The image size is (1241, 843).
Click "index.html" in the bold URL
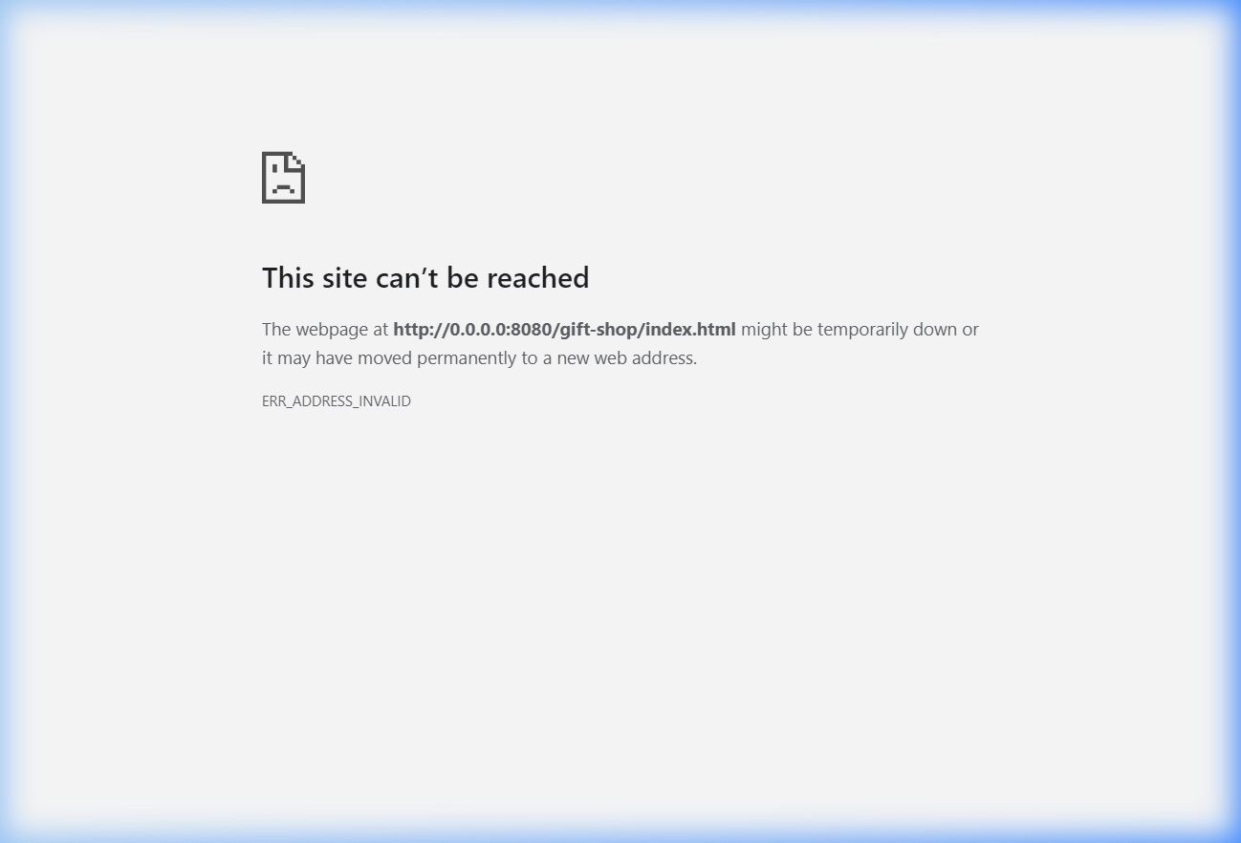(x=691, y=329)
